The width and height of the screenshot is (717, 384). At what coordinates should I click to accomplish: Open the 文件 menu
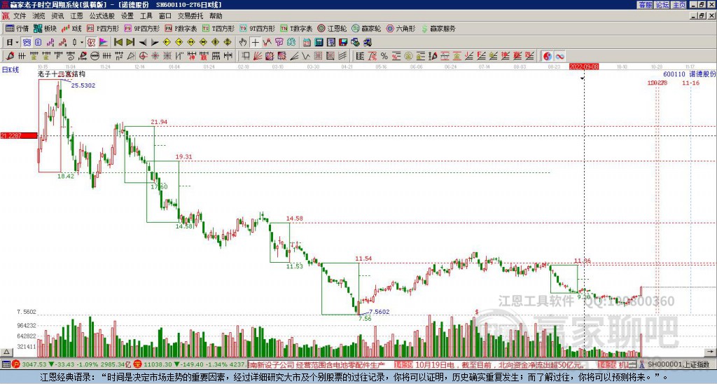pyautogui.click(x=20, y=16)
